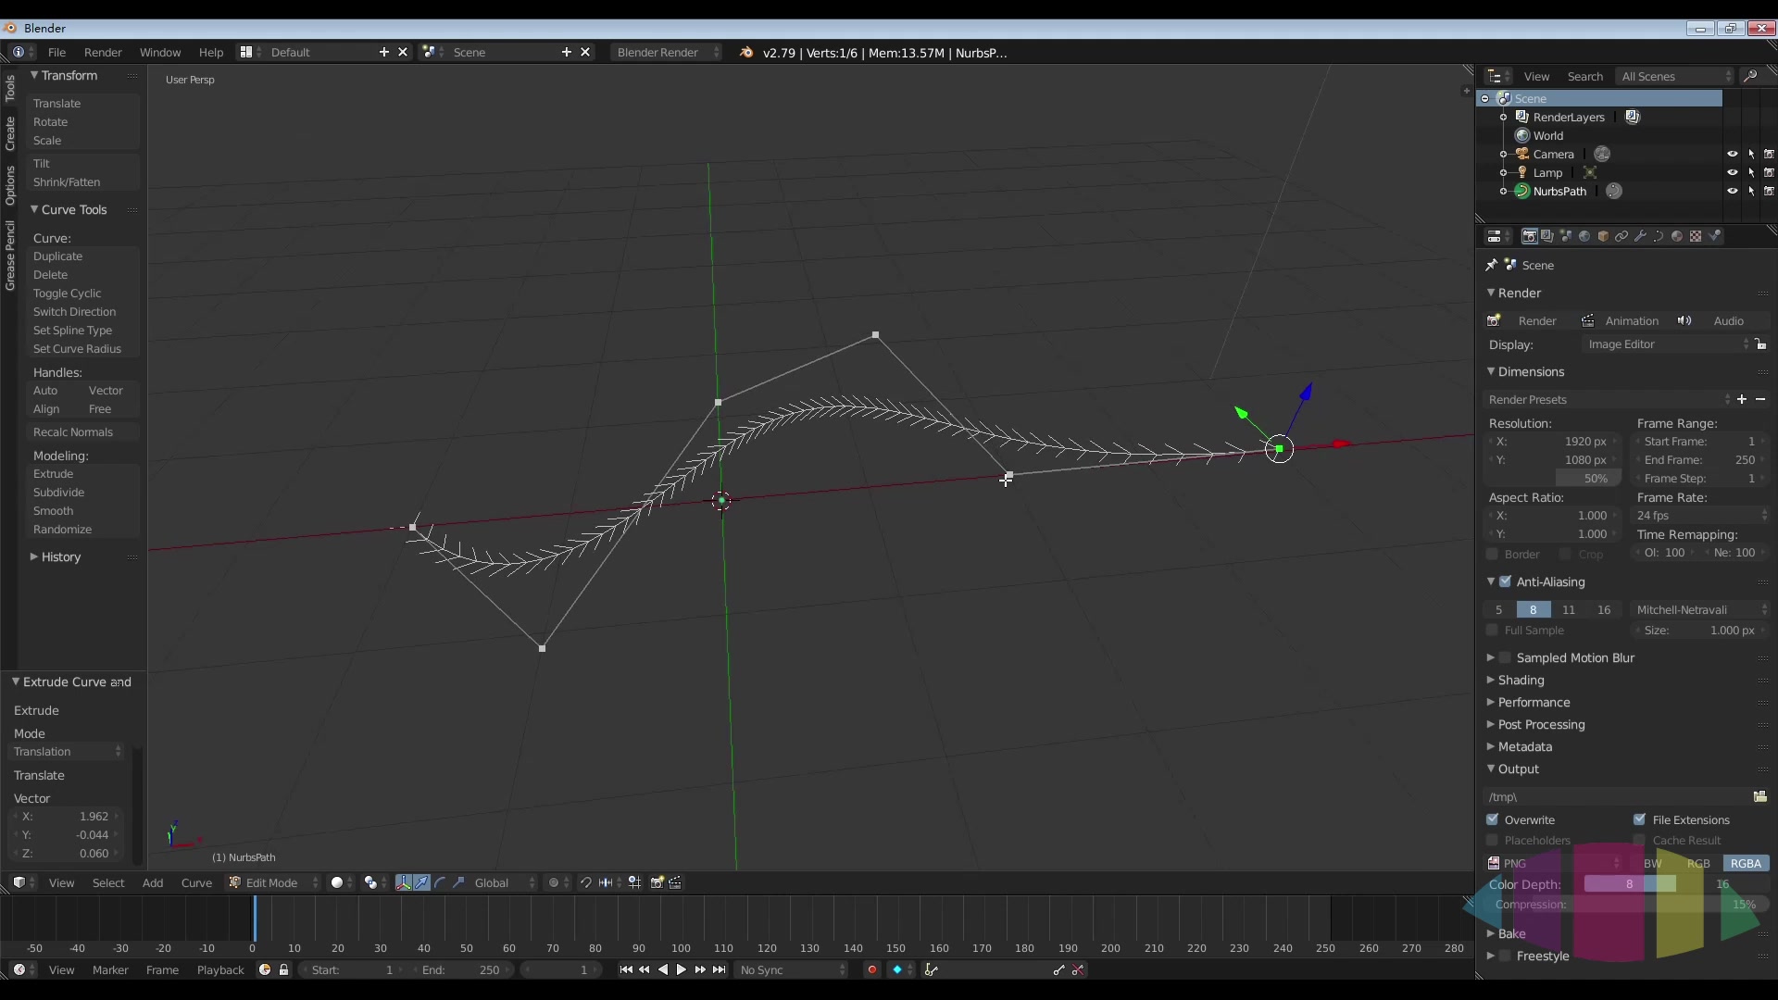Open the Material properties tab icon
Viewport: 1778px width, 1000px height.
pos(1677,236)
